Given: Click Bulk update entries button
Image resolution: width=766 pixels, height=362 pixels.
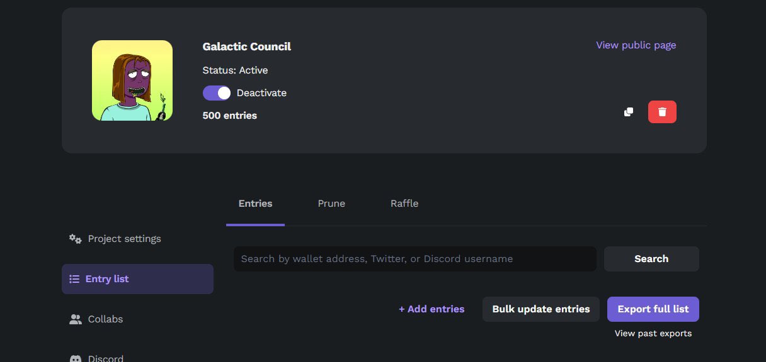Looking at the screenshot, I should click(541, 309).
